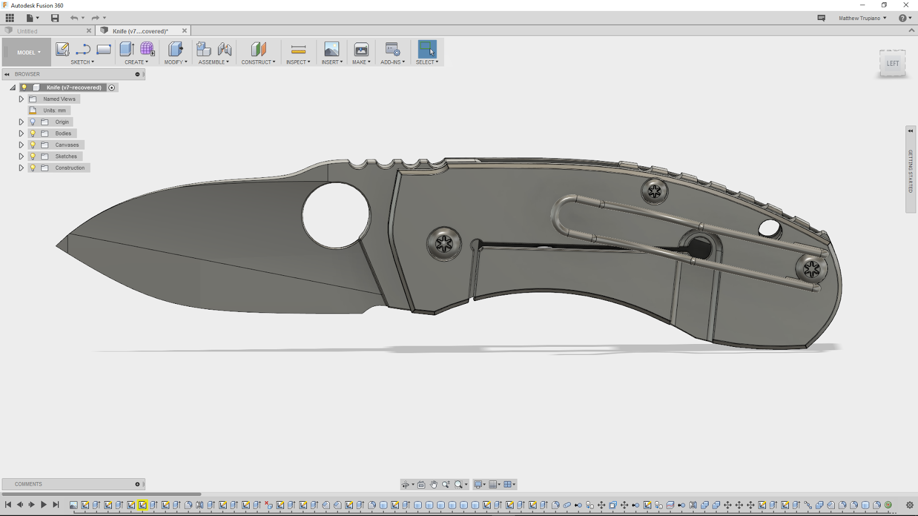Toggle visibility of the Sketches folder
This screenshot has width=918, height=516.
click(32, 156)
